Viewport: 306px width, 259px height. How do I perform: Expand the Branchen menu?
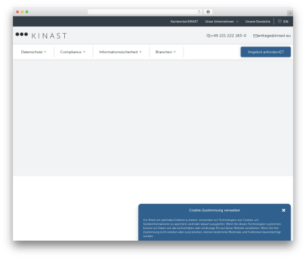(165, 52)
